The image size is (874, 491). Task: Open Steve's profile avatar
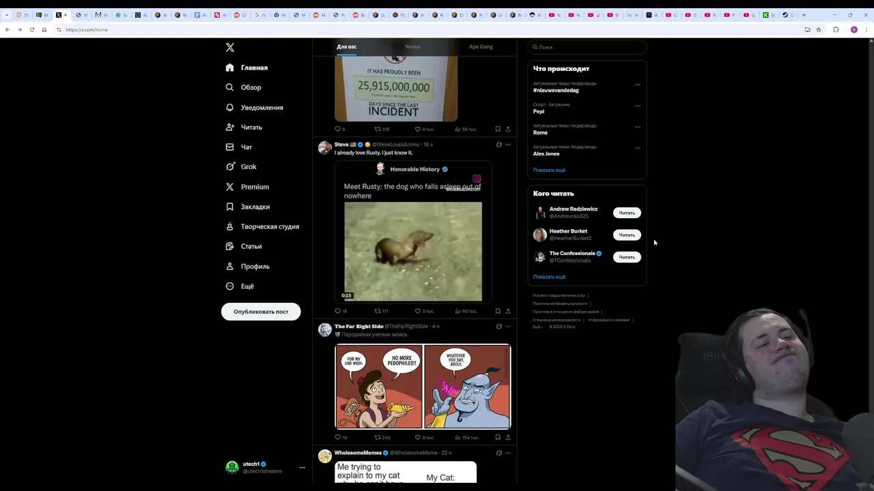point(324,148)
